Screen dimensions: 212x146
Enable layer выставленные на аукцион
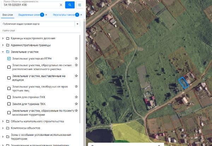[x=9, y=78]
